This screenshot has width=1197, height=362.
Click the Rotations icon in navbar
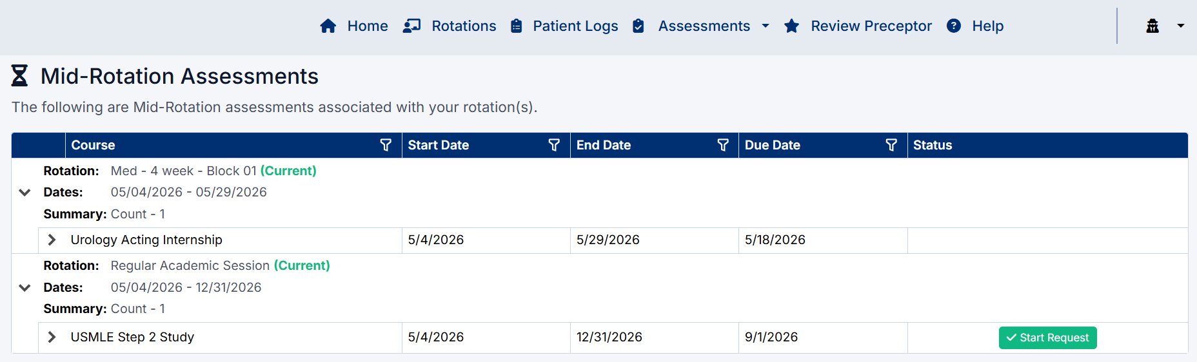coord(411,26)
